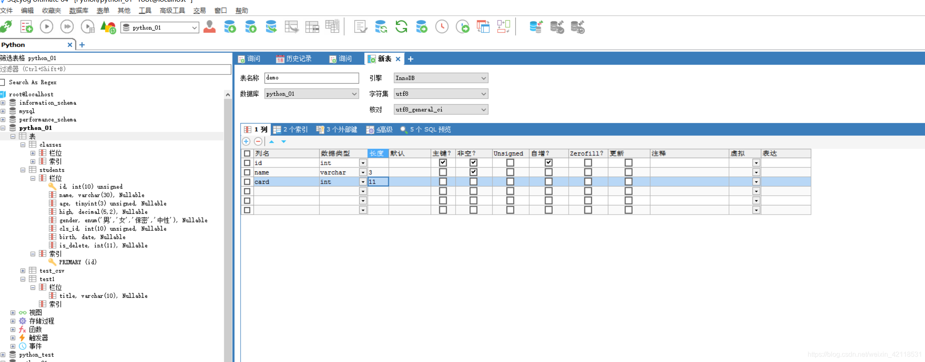The image size is (925, 362).
Task: Select PRIMARY (id) index in tree
Action: tap(78, 262)
